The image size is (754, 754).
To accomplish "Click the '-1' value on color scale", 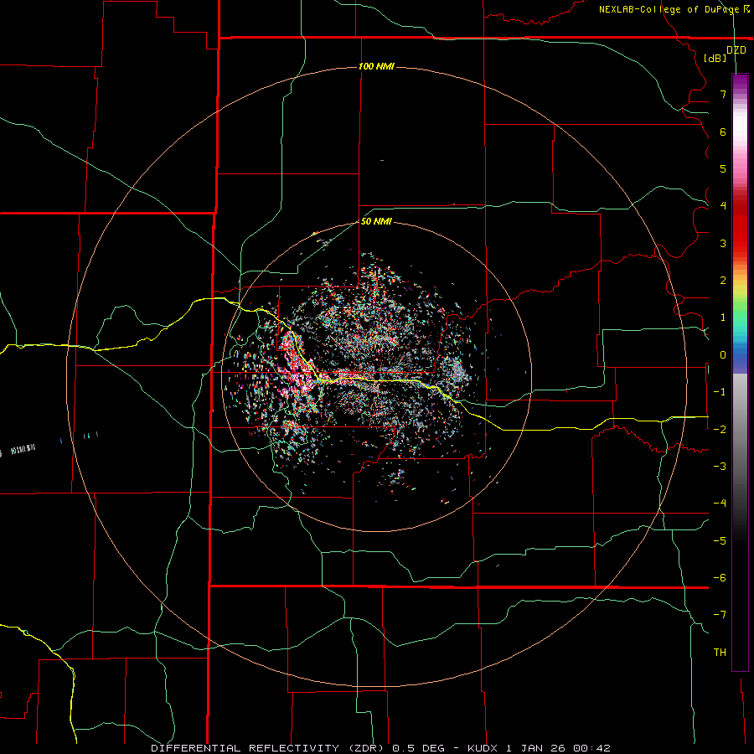I will point(720,392).
